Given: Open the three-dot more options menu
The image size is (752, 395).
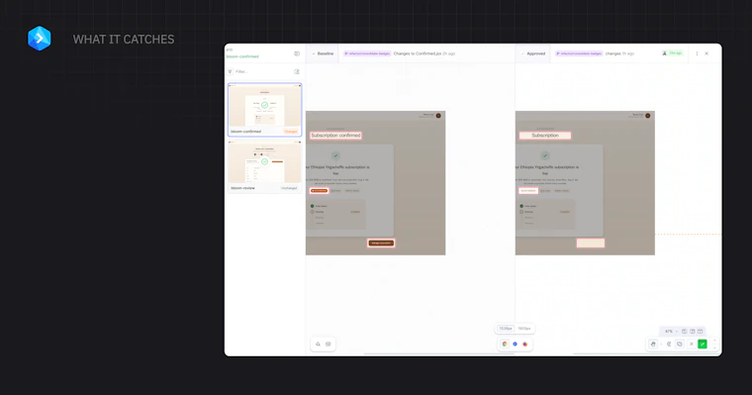Looking at the screenshot, I should tap(697, 53).
